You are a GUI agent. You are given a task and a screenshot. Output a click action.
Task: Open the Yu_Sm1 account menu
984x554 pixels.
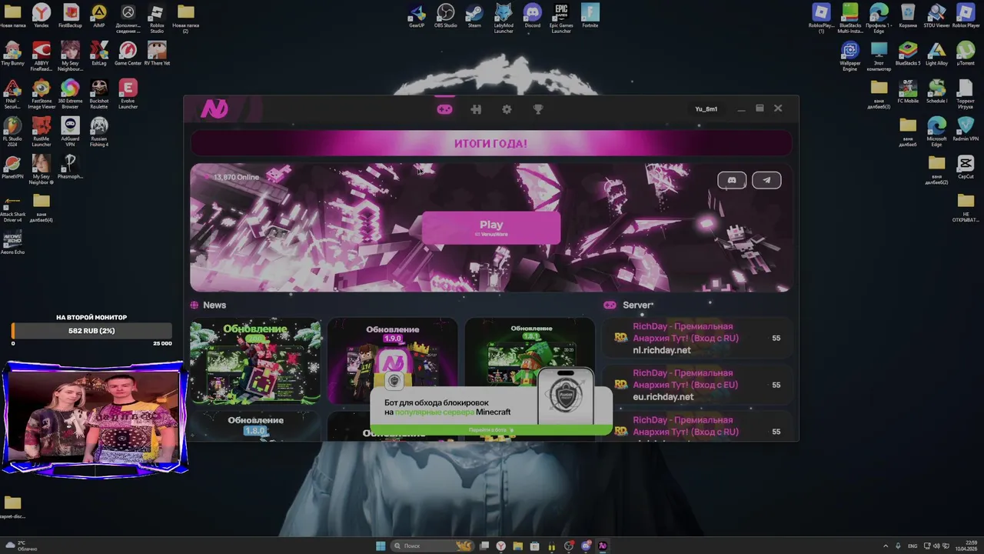pyautogui.click(x=706, y=109)
